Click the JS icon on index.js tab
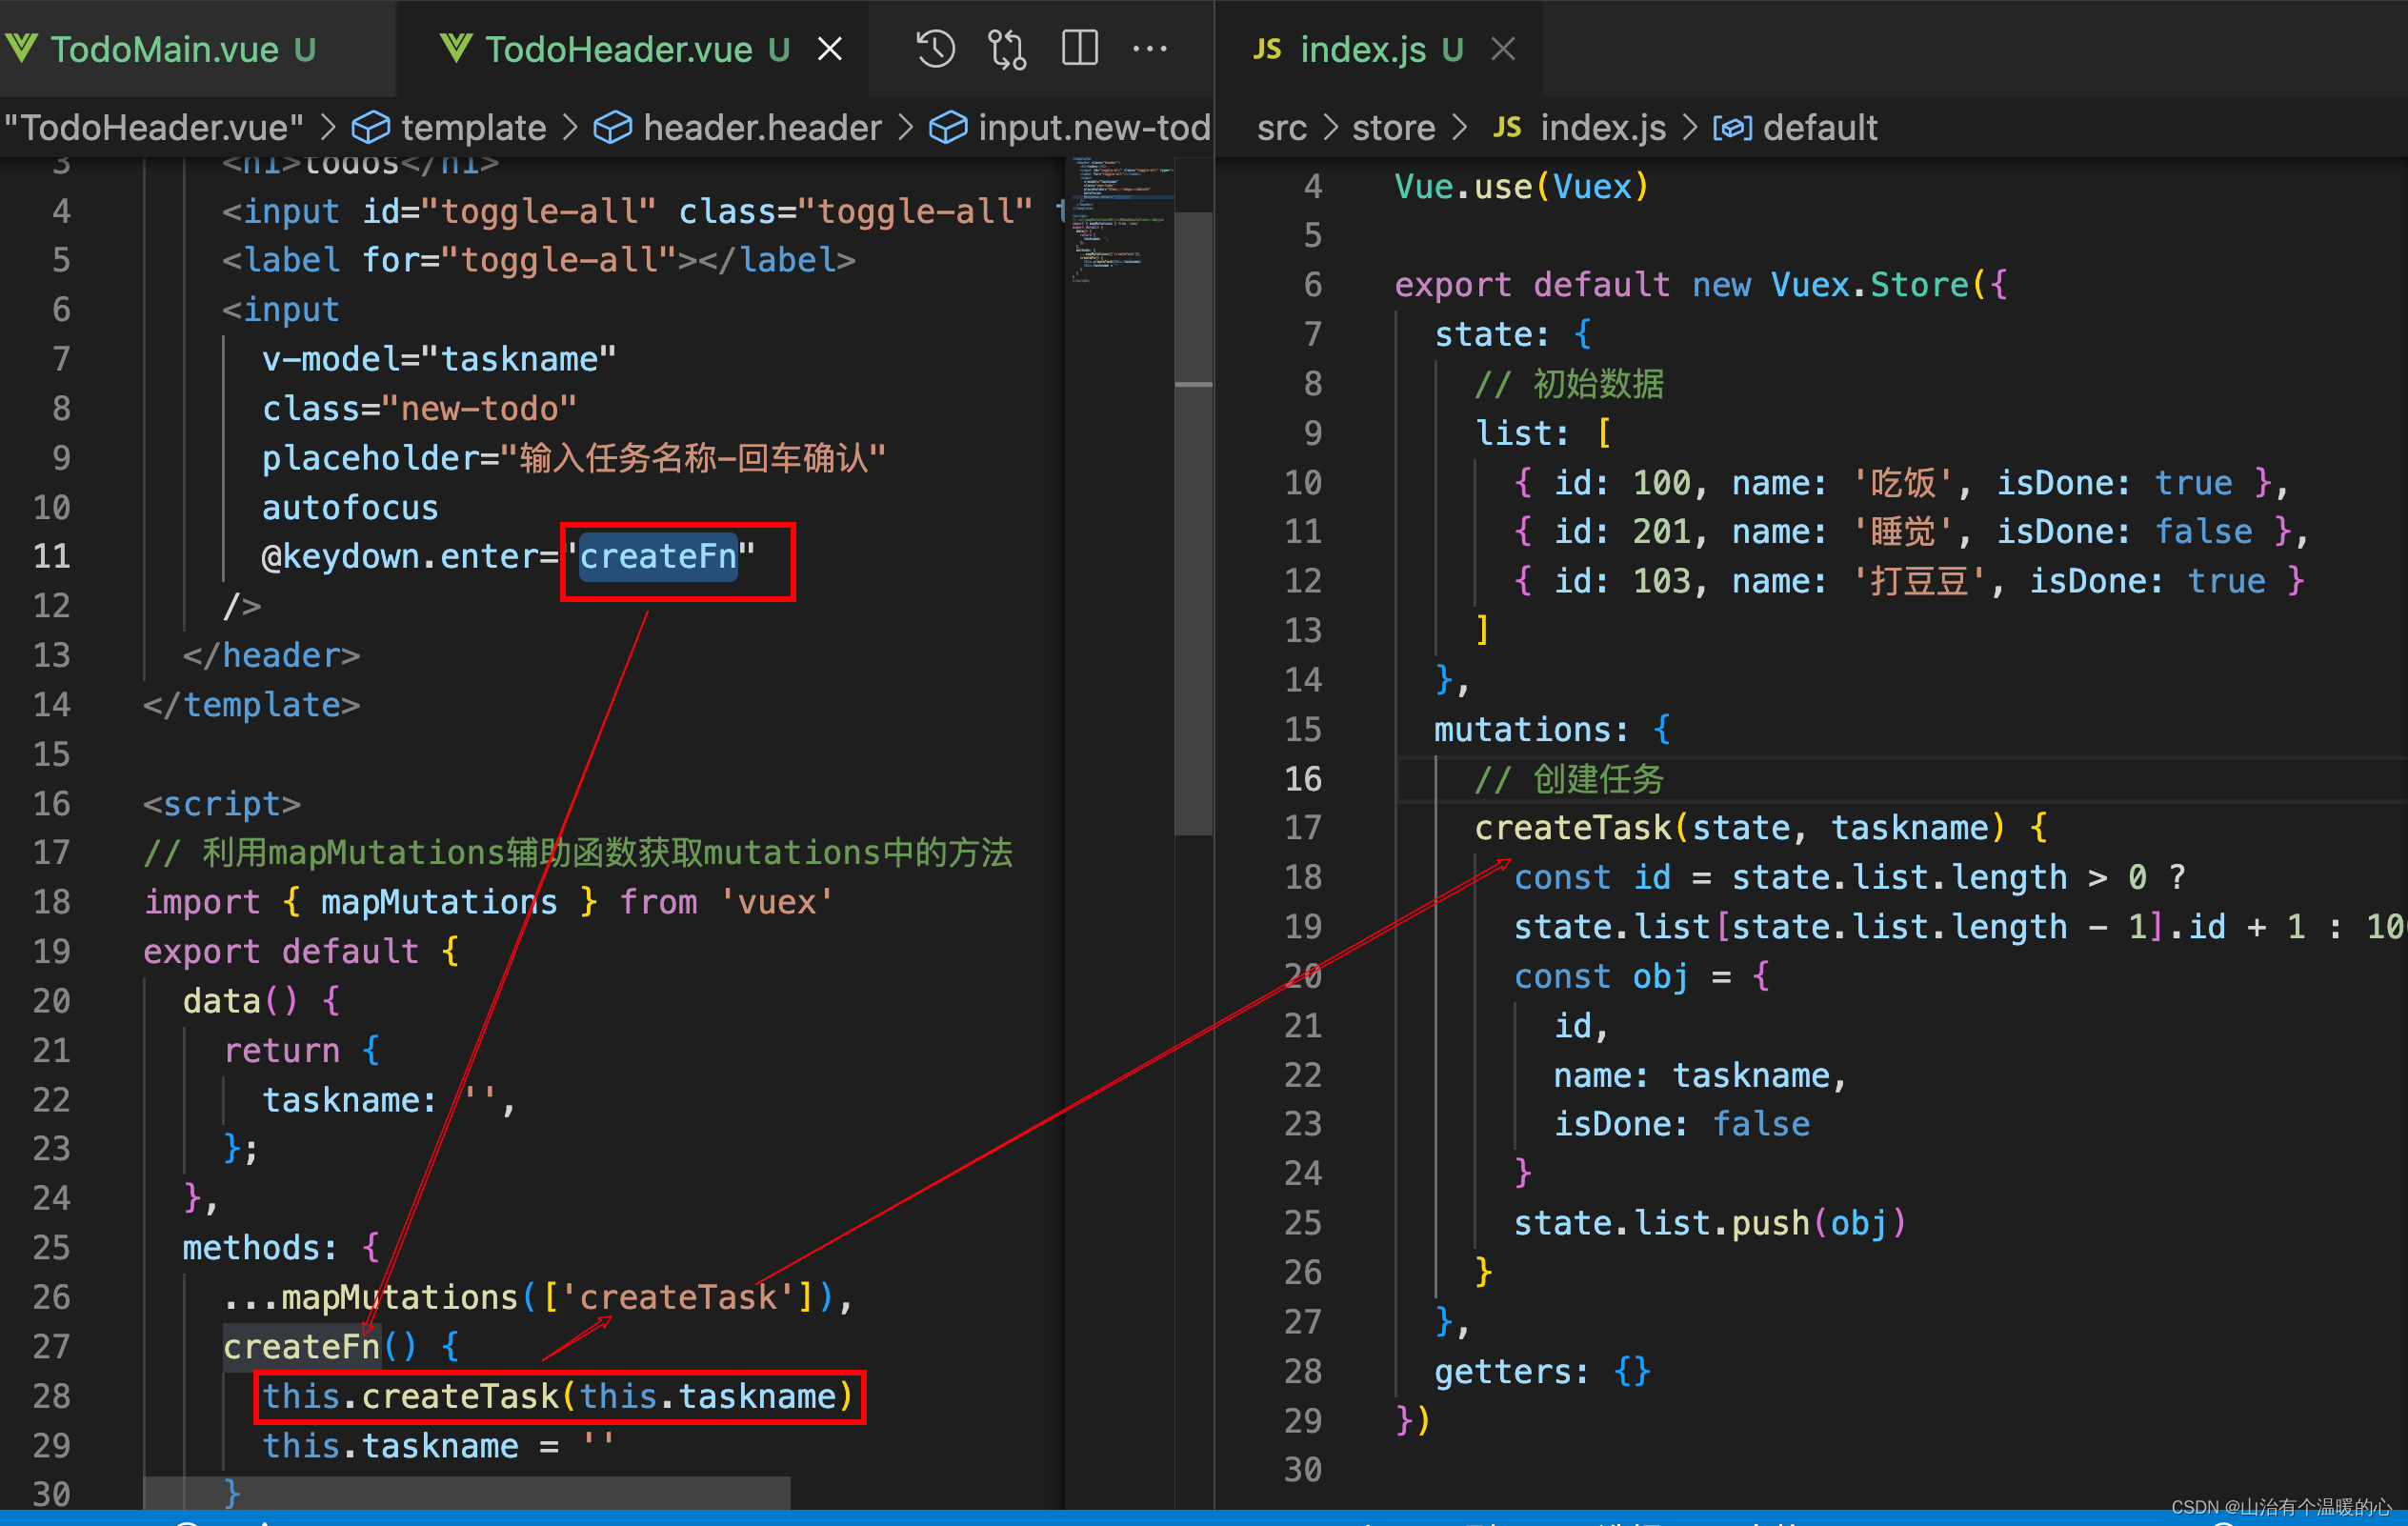The image size is (2408, 1526). [1267, 48]
